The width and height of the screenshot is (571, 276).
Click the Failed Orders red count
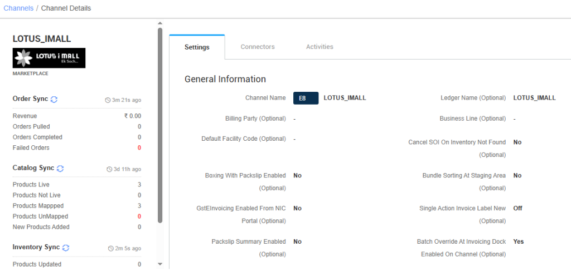click(x=139, y=148)
